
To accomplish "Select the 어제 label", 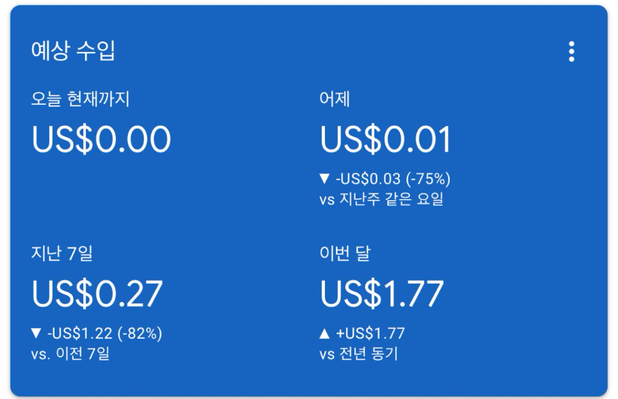I will [334, 99].
